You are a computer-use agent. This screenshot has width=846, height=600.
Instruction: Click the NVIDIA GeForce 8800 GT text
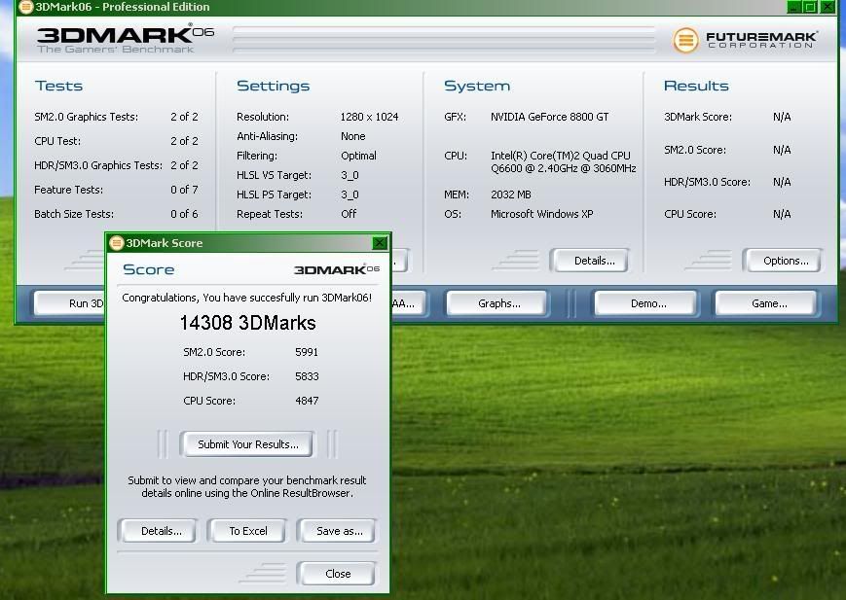point(549,117)
